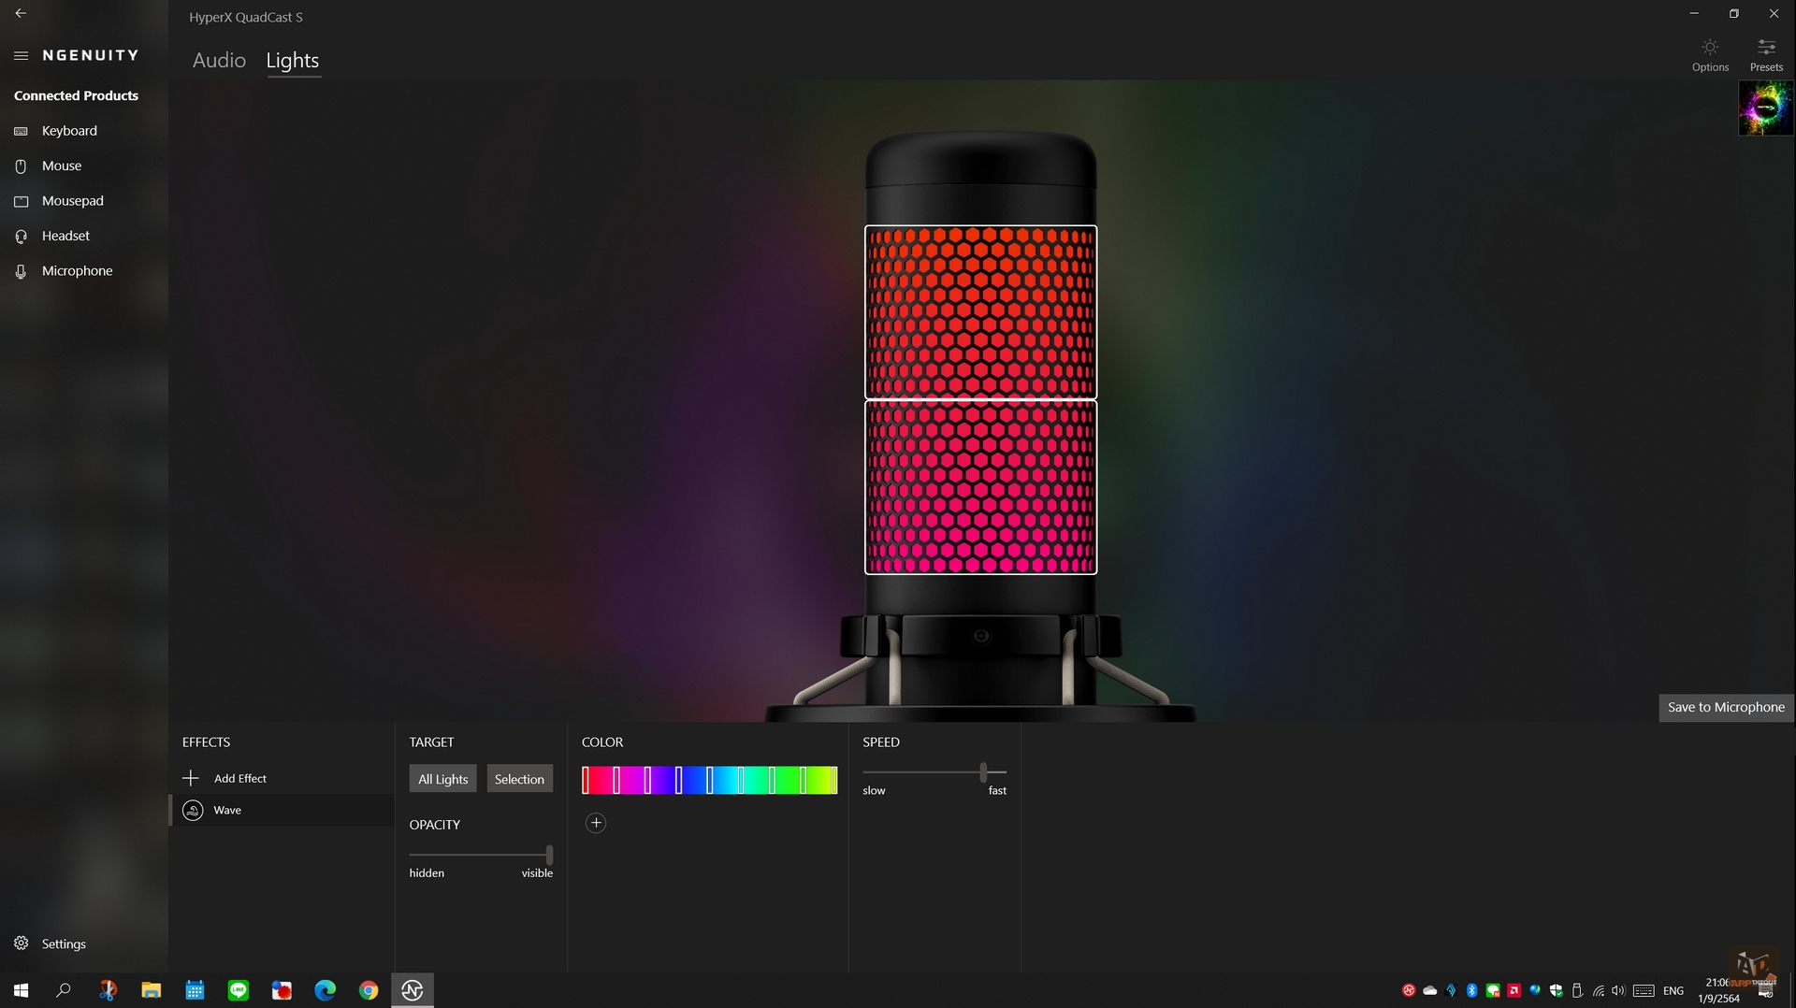This screenshot has width=1796, height=1008.
Task: Click the last yellow-green color stop
Action: tap(833, 780)
